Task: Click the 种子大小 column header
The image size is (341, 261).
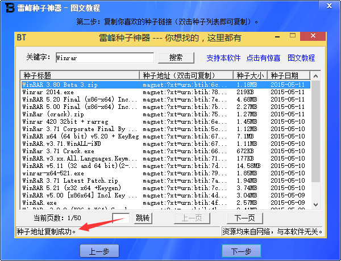Action: [250, 75]
